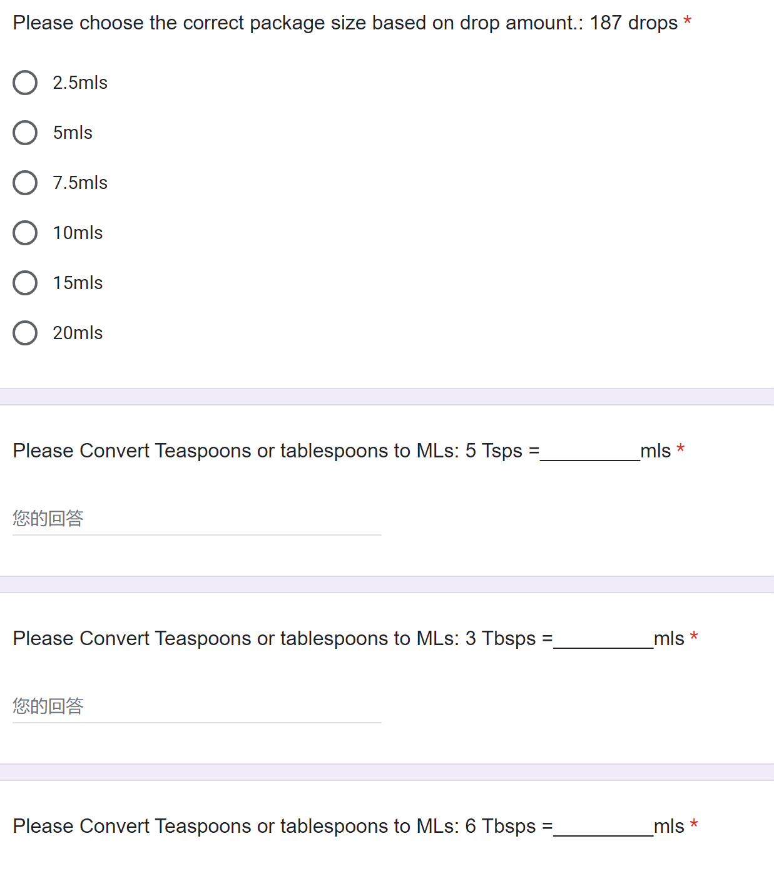Image resolution: width=774 pixels, height=871 pixels.
Task: Click the answer field for 5 Tsps conversion
Action: click(x=188, y=518)
